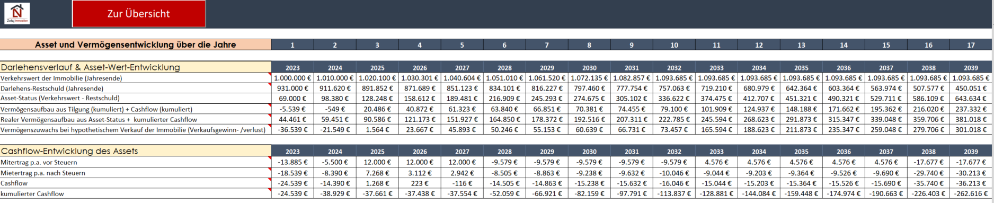Select the Darlehensverlauf & Asset-Wert-Entwicklung section header
Screen dimensions: 994x203
tap(136, 67)
